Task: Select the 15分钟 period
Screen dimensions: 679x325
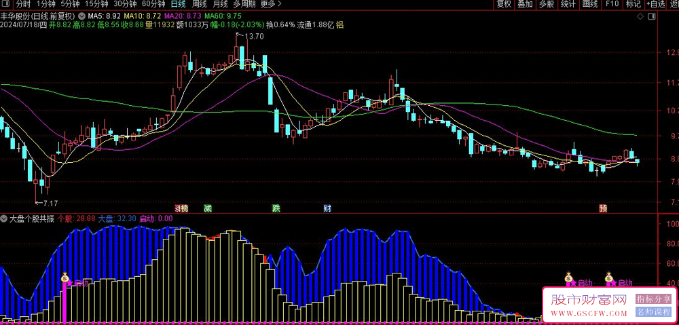Action: coord(96,4)
